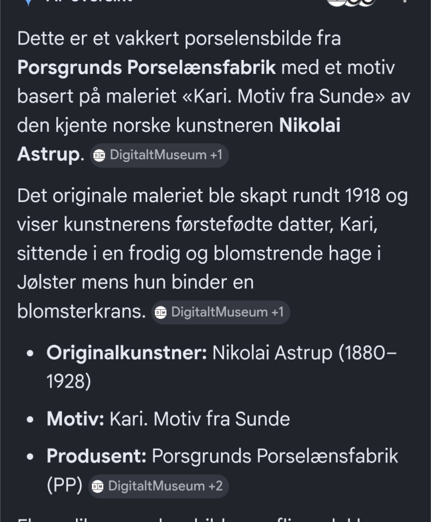Click the Originalkunstner label
This screenshot has width=431, height=522.
(127, 353)
